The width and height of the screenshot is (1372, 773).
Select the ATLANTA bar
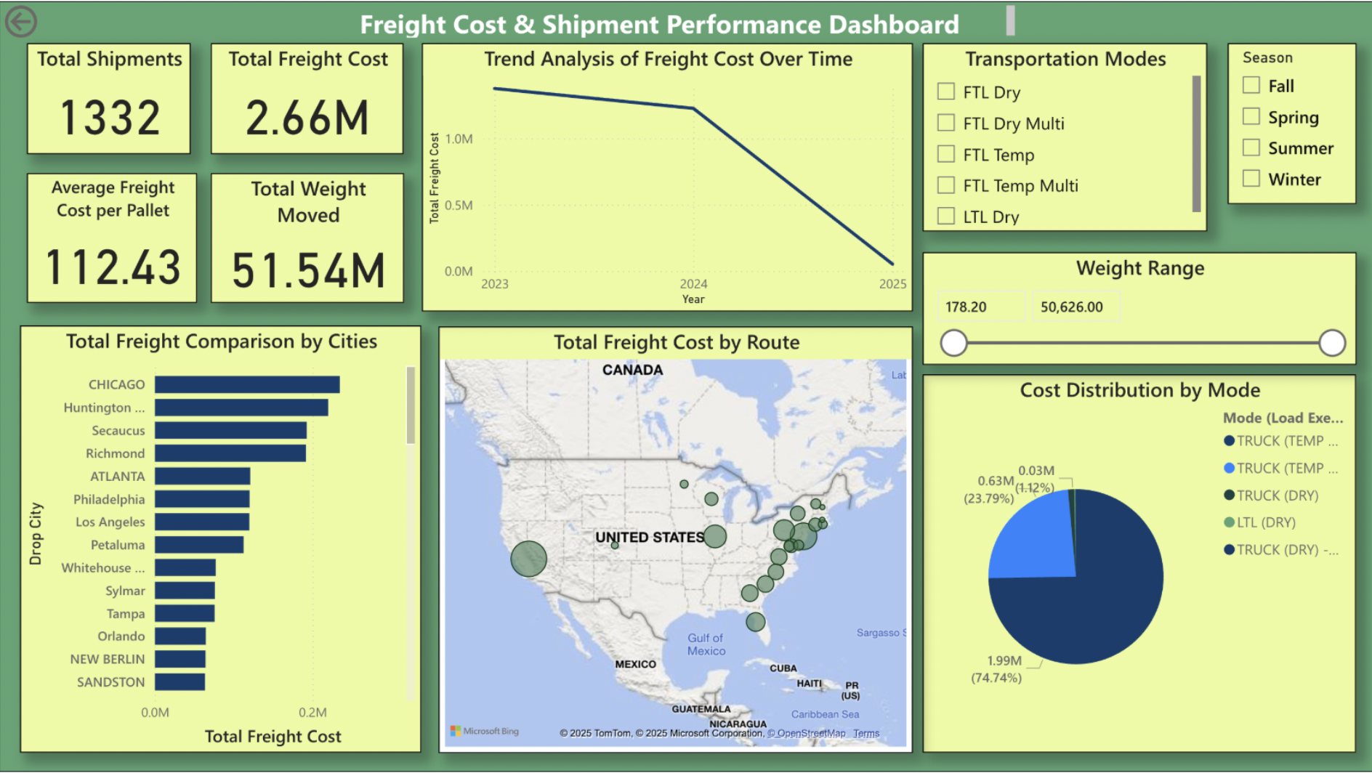click(202, 477)
